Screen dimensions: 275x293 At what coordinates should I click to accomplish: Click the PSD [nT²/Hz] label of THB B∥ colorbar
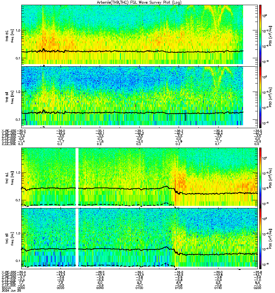[270, 97]
